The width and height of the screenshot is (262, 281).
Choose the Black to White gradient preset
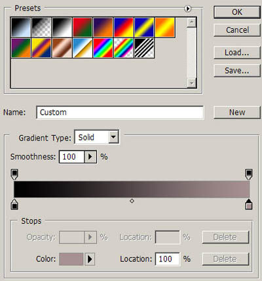point(62,28)
